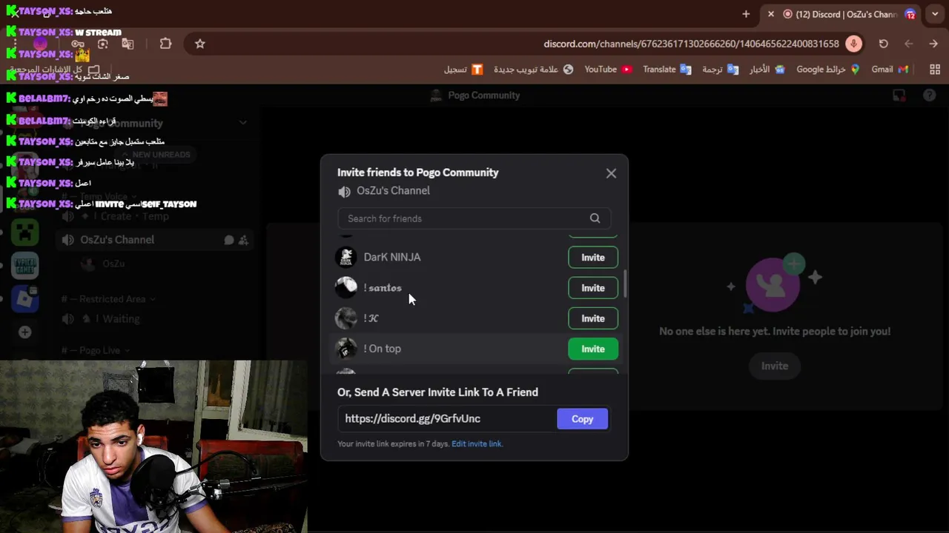Close the invite friends dialog

[x=611, y=173]
